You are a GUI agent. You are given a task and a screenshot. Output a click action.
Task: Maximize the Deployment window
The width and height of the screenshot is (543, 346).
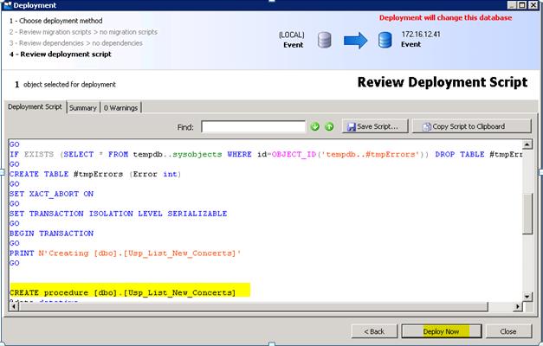pyautogui.click(x=522, y=5)
